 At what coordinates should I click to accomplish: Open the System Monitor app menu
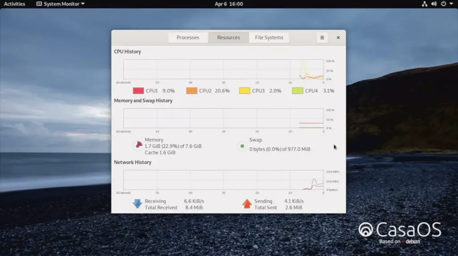click(x=60, y=4)
